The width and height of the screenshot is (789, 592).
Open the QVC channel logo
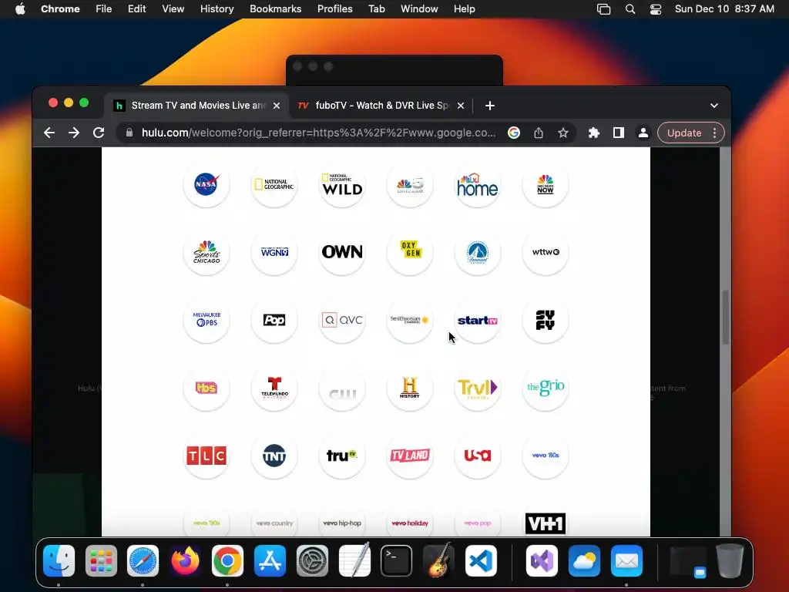[x=342, y=320]
